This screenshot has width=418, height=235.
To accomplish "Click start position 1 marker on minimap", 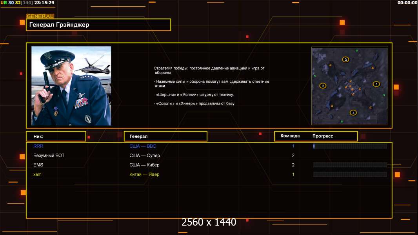I will point(376,84).
